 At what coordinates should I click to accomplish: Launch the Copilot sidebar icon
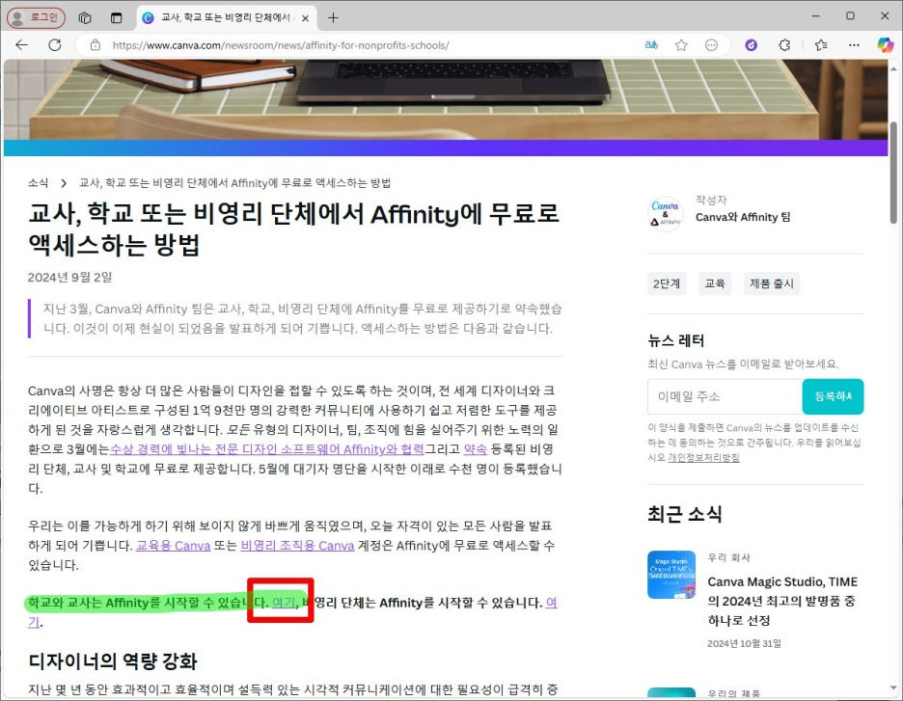tap(885, 45)
